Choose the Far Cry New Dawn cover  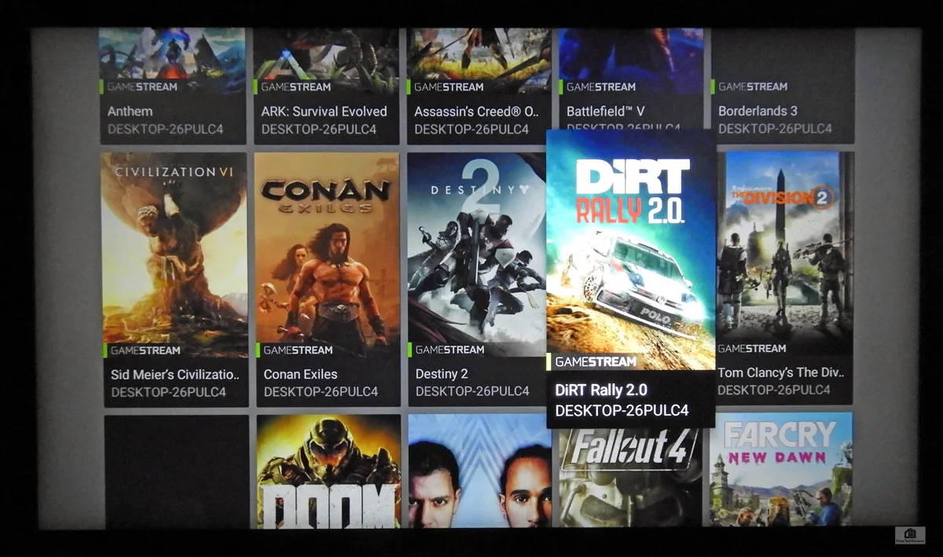coord(781,470)
